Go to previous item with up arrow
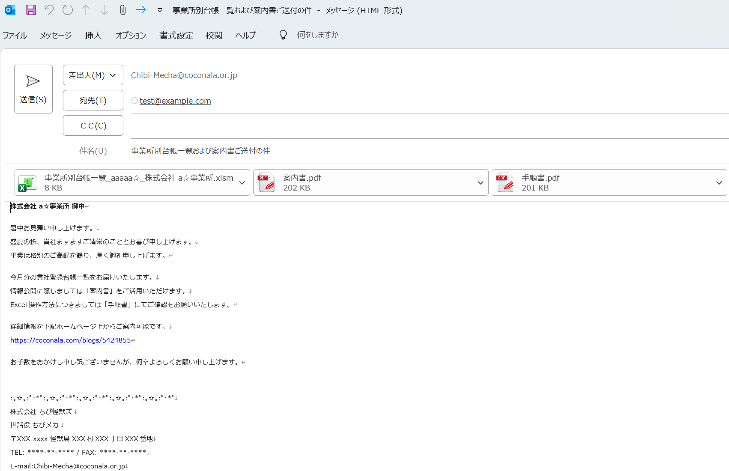Screen dimensions: 729x471 [x=86, y=10]
